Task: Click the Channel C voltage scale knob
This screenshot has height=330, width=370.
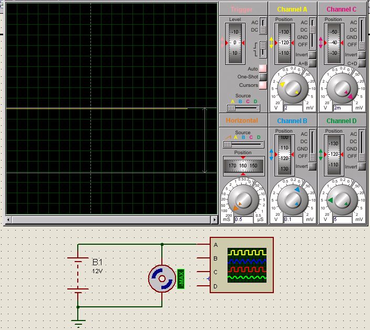Action: tap(342, 88)
